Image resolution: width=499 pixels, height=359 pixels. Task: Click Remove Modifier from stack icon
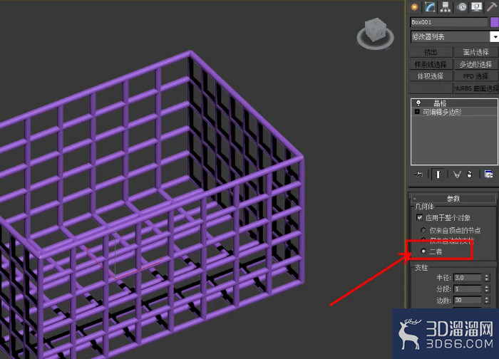tap(469, 175)
